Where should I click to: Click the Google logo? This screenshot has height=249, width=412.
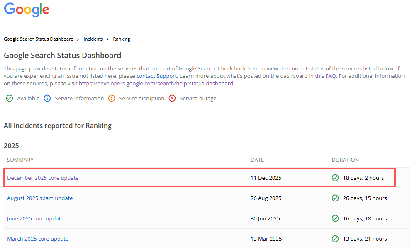27,10
